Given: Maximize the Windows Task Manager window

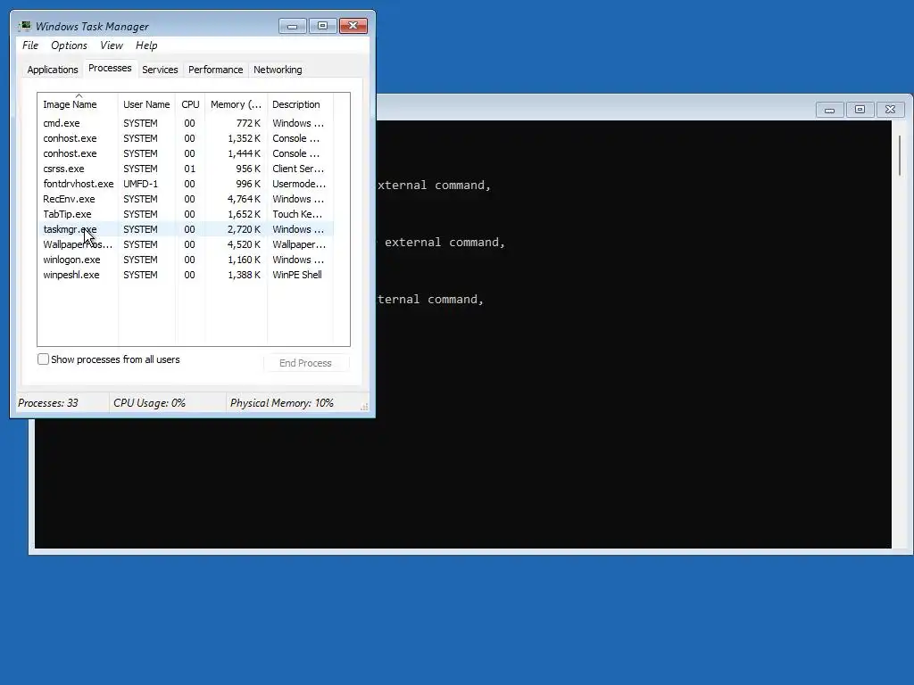Looking at the screenshot, I should (x=322, y=26).
